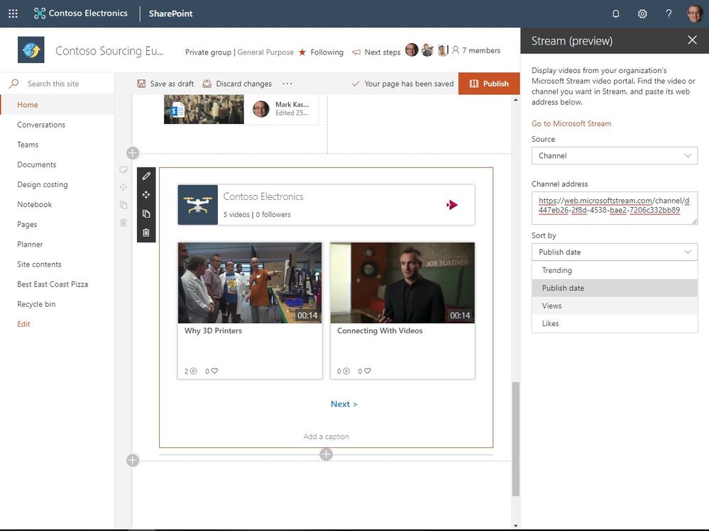
Task: Open the Why 3D Printers video thumbnail
Action: click(x=250, y=283)
